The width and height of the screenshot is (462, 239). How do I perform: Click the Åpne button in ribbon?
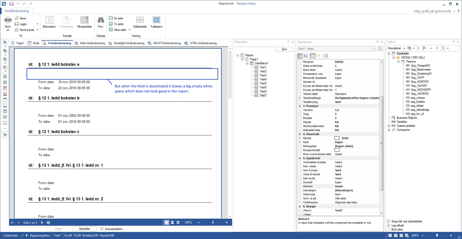(20, 18)
